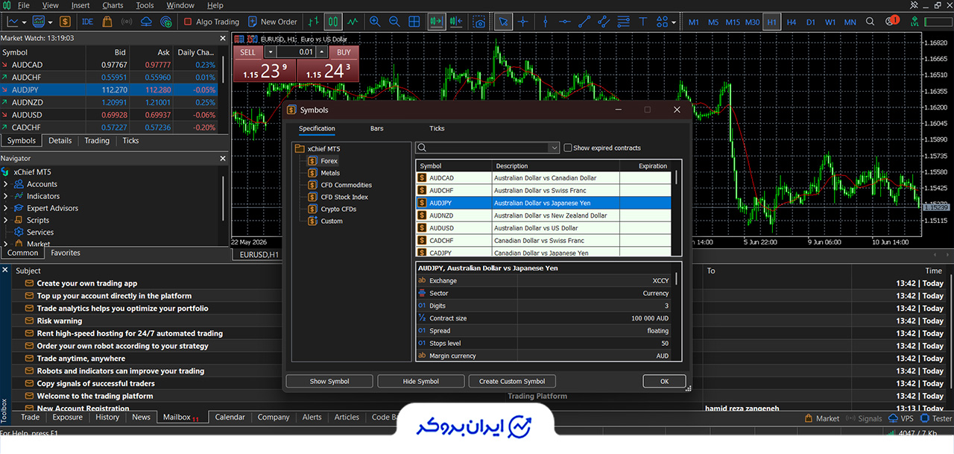Select the crosshair cursor tool

[525, 22]
